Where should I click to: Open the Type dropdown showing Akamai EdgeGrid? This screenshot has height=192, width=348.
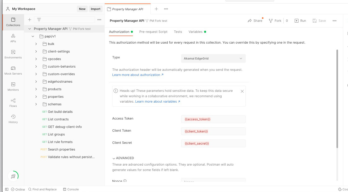213,58
